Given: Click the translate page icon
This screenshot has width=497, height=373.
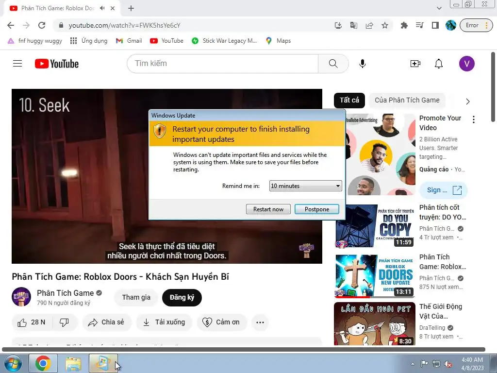Looking at the screenshot, I should pos(354,25).
